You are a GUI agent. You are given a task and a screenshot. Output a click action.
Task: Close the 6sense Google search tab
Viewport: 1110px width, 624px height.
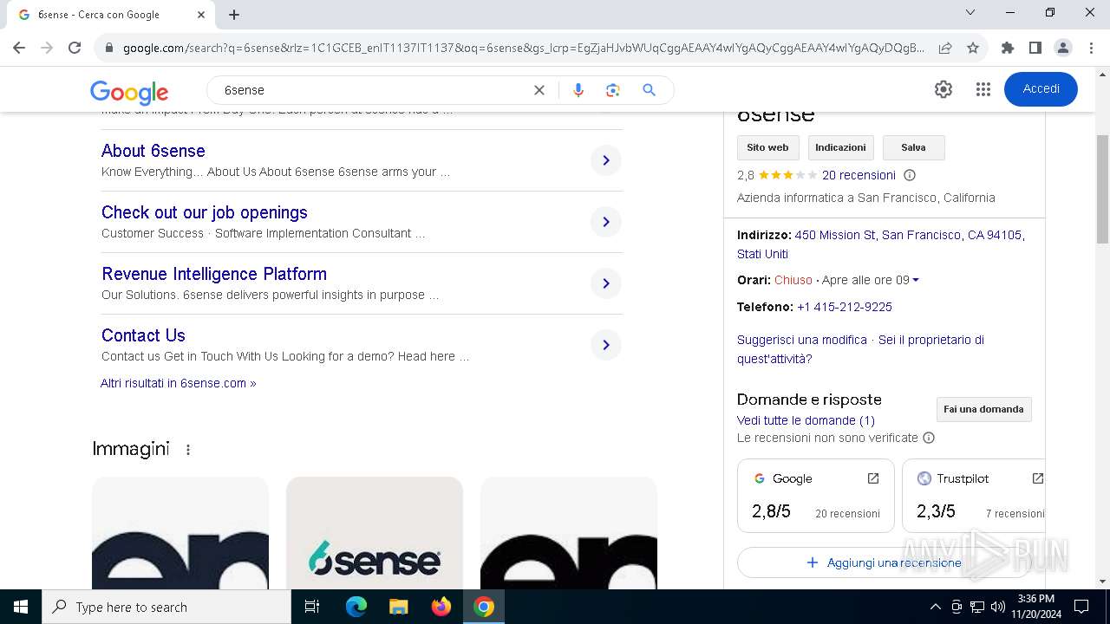point(201,15)
